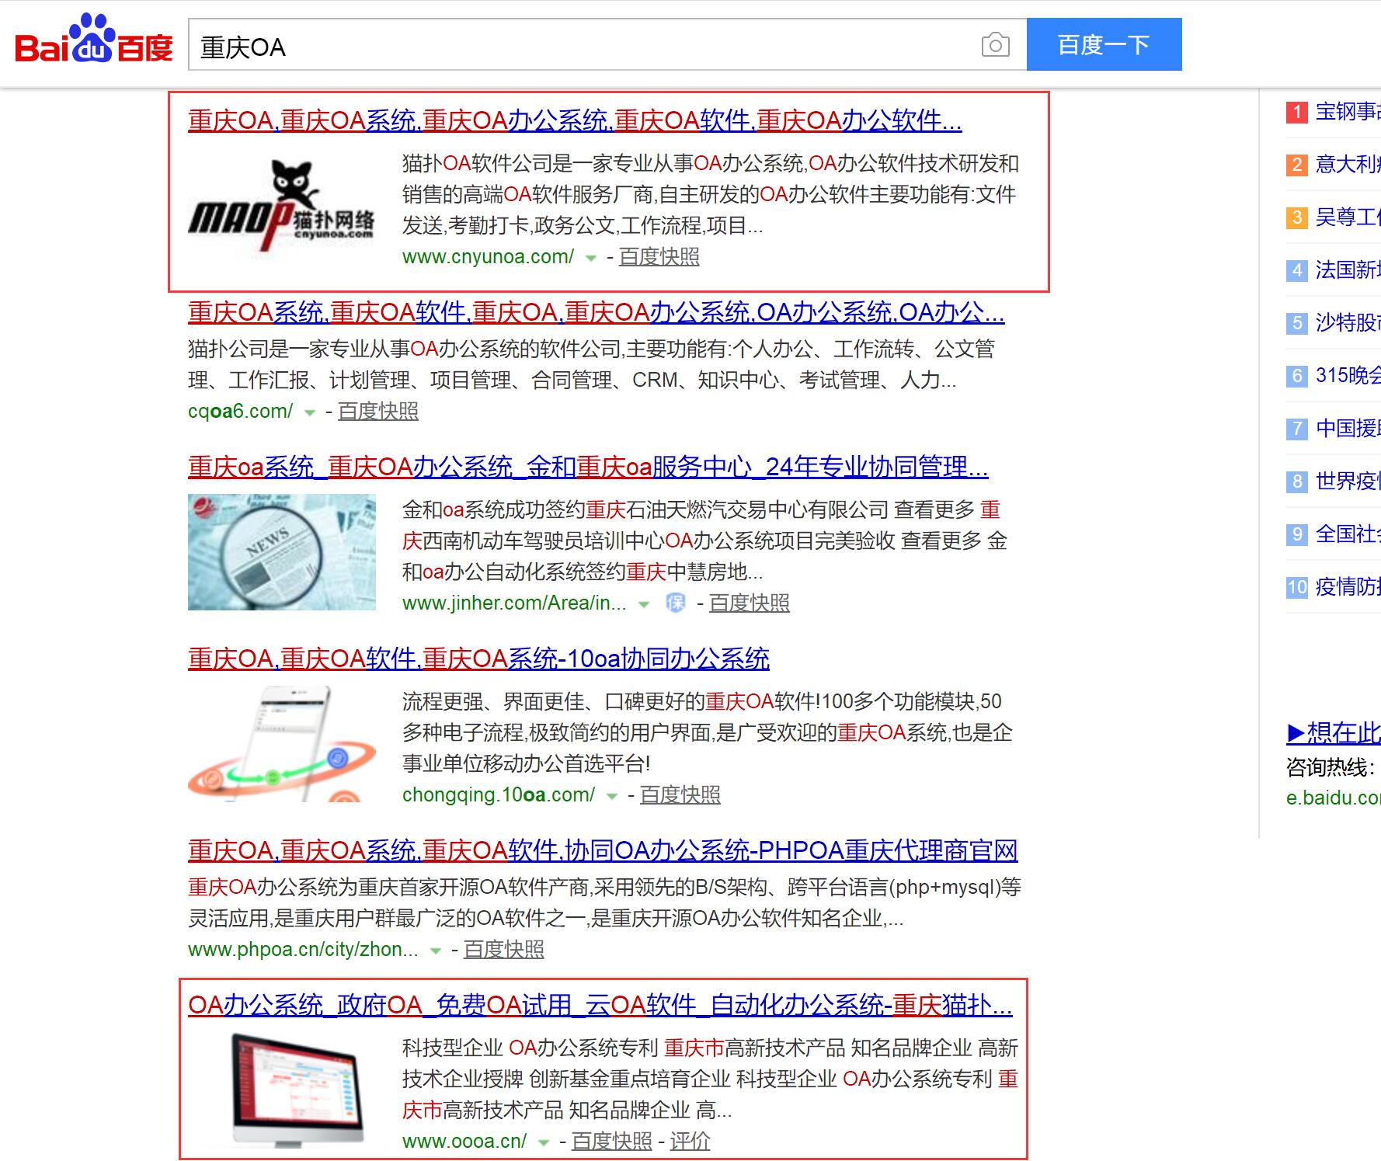Open the first result title for cnyunoa.com
Image resolution: width=1381 pixels, height=1161 pixels.
(575, 120)
